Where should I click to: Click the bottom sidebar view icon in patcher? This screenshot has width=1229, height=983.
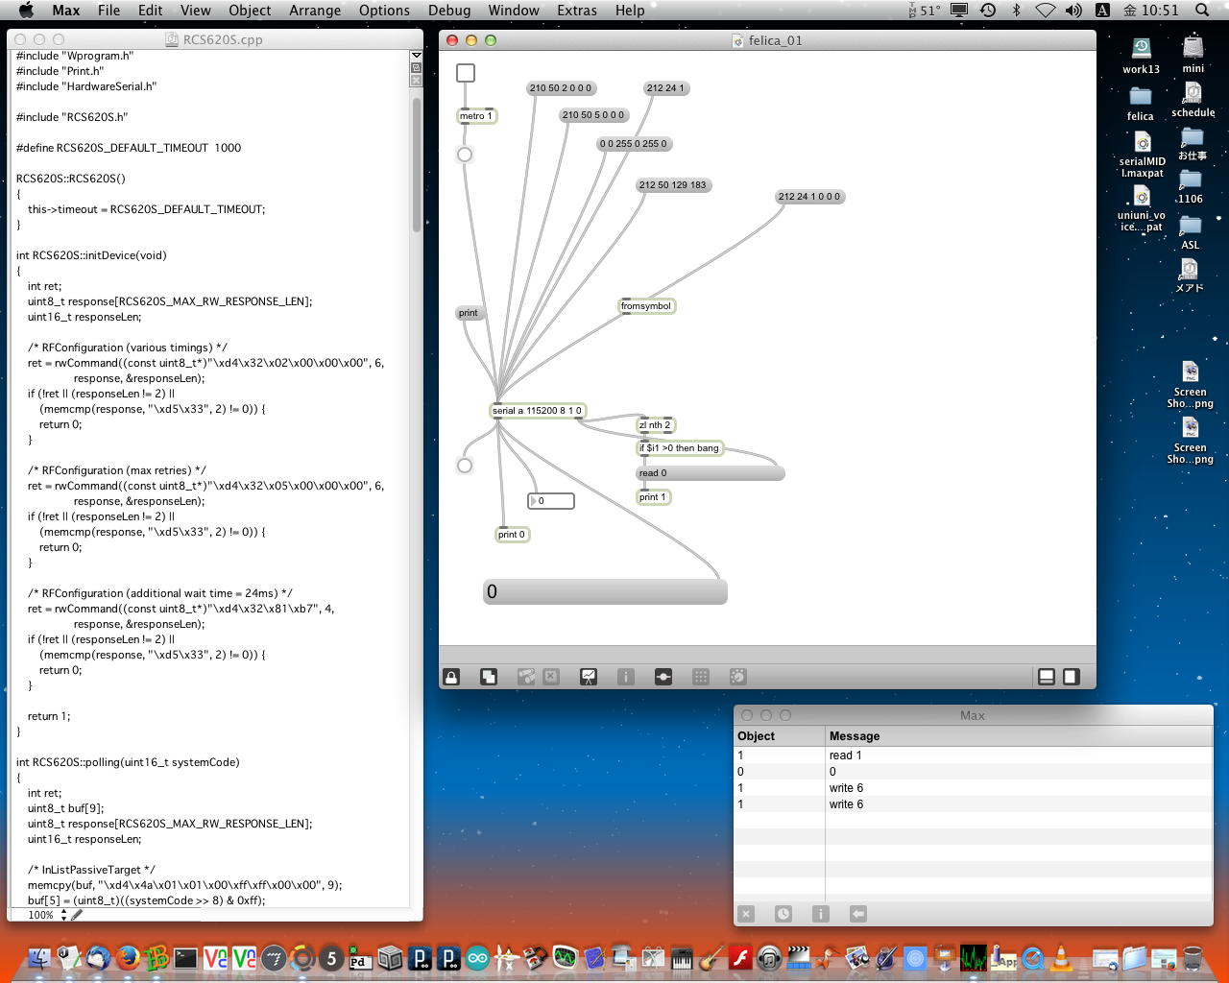point(1047,677)
